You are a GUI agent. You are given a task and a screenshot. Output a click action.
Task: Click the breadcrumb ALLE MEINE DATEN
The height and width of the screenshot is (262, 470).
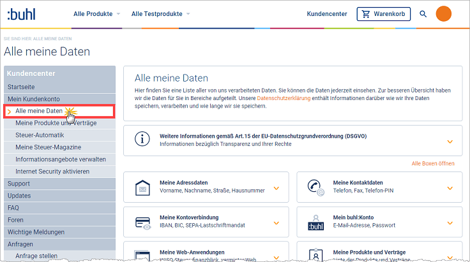point(52,39)
